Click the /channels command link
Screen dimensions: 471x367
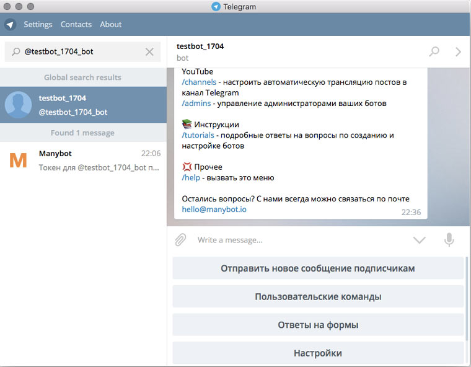(199, 82)
